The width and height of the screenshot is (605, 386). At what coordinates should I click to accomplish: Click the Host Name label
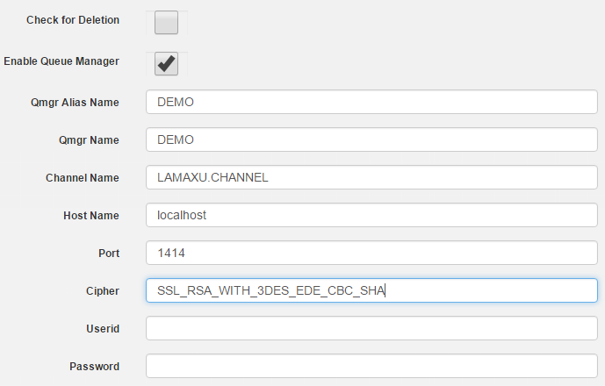[91, 216]
